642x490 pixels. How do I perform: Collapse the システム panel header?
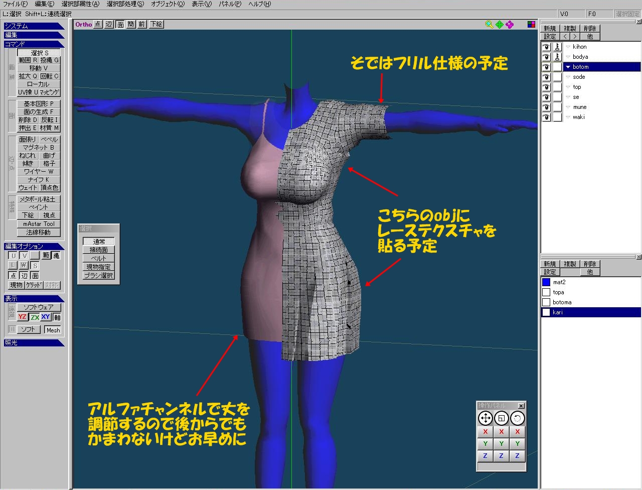point(33,26)
